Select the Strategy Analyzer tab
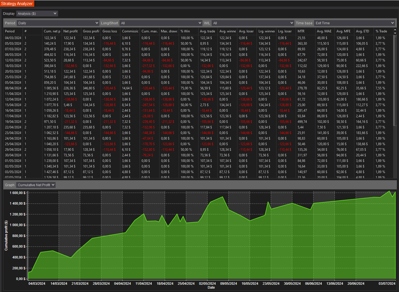 17,4
